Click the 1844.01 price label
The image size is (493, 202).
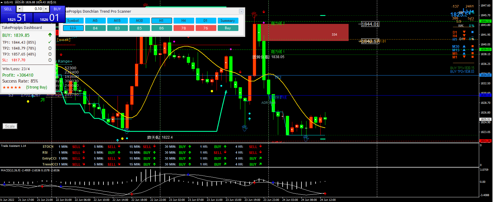370,24
